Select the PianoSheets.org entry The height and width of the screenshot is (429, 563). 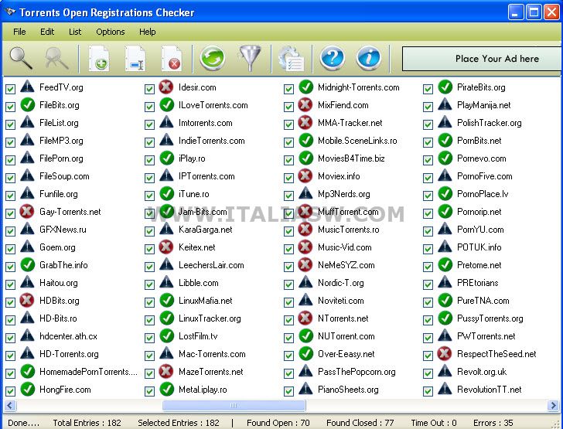click(x=348, y=390)
